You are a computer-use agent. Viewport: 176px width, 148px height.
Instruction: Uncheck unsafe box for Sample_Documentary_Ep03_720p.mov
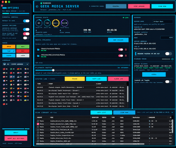(38, 124)
